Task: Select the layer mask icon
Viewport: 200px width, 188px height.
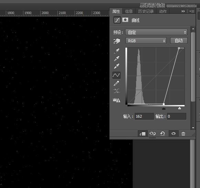Action: click(x=125, y=20)
